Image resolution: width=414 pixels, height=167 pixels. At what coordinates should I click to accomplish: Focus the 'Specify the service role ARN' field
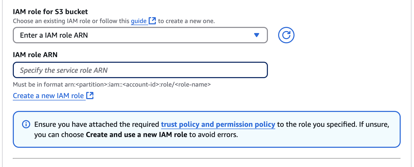coord(140,70)
